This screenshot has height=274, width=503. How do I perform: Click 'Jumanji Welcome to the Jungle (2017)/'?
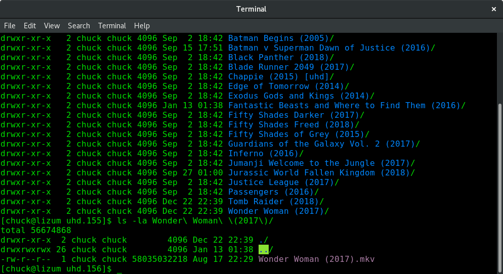coord(322,163)
